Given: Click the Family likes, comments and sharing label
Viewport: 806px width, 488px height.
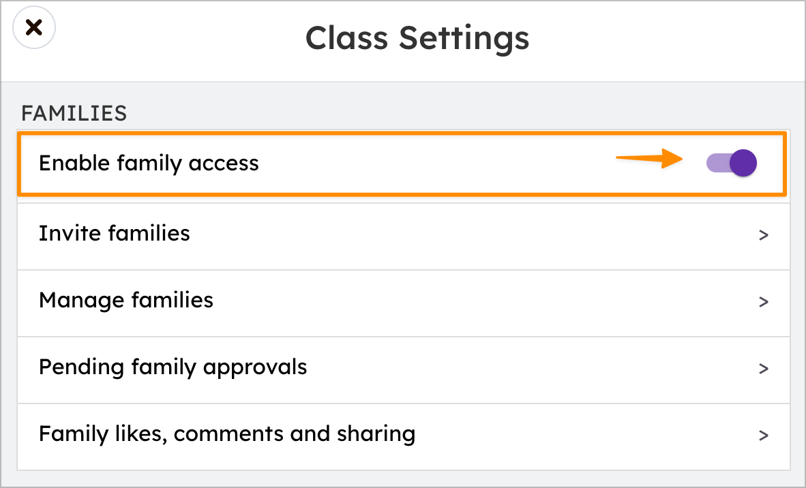Looking at the screenshot, I should [x=227, y=434].
